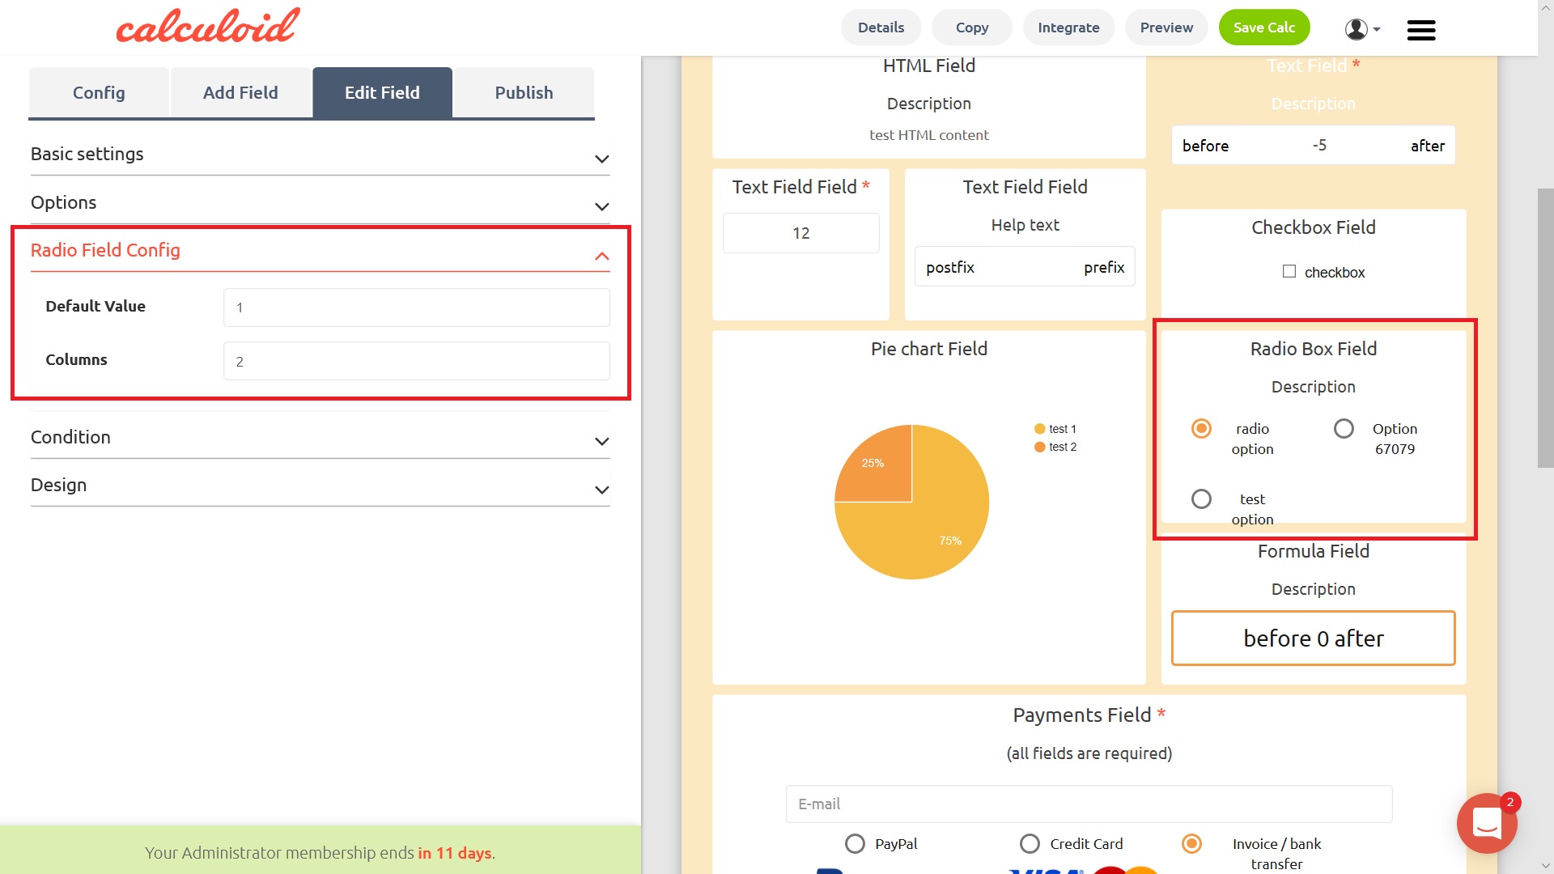1554x874 pixels.
Task: Click the chat/support bubble icon
Action: 1489,821
